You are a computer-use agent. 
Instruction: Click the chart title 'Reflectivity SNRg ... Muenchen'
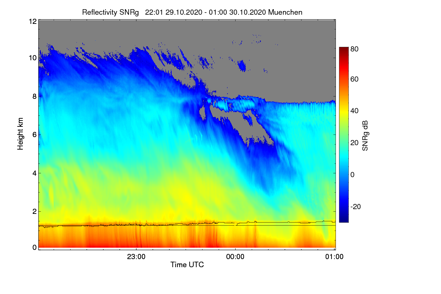tap(192, 12)
